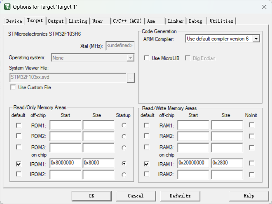The image size is (272, 204).
Task: Select the ROM1 Startup radio button
Action: tap(124, 125)
